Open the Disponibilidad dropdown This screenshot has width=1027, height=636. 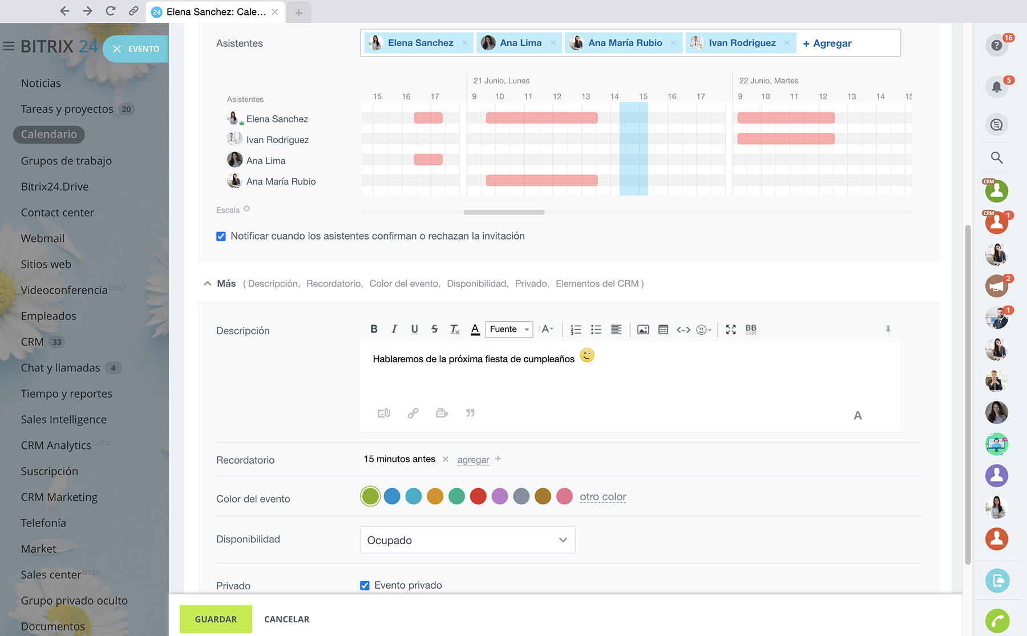467,540
